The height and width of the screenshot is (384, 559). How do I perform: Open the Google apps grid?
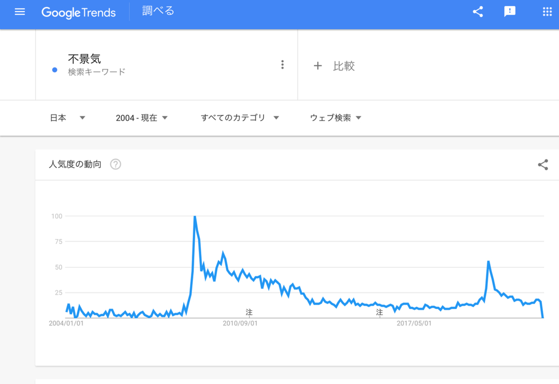click(547, 12)
